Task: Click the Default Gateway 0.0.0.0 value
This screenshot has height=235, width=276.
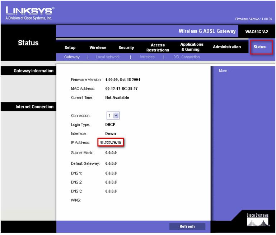Action: [111, 163]
